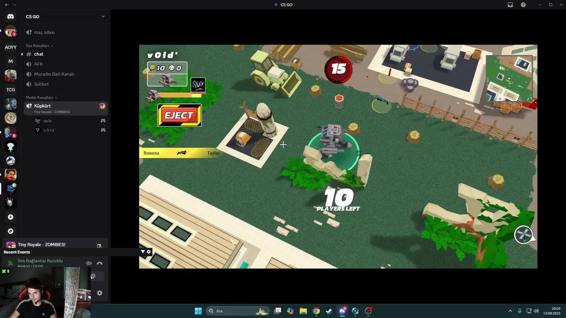Go back with the title bar arrow
Viewport: 566px width, 318px height.
(x=7, y=5)
